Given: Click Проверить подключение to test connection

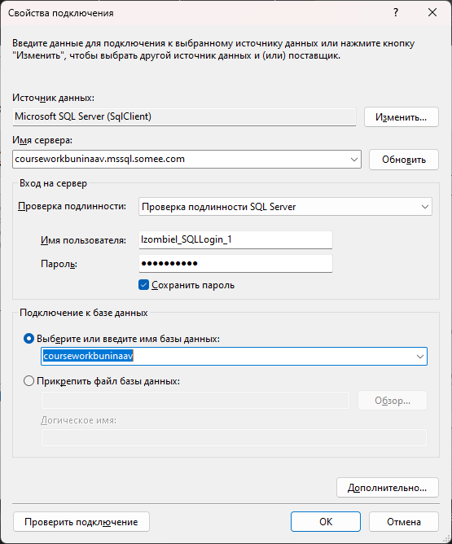Looking at the screenshot, I should coord(81,522).
